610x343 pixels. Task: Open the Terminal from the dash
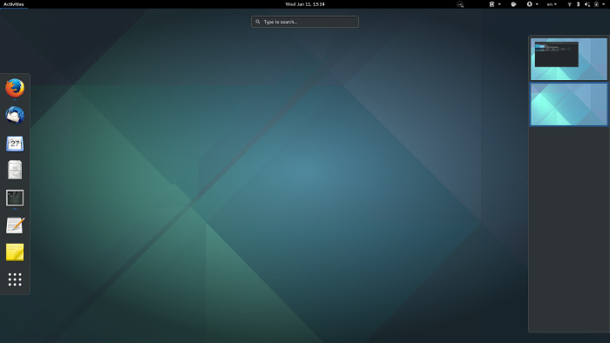coord(15,198)
